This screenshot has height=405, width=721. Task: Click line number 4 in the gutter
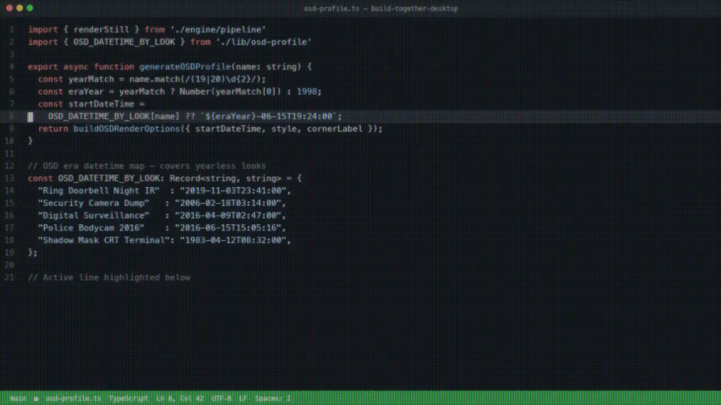[x=11, y=66]
